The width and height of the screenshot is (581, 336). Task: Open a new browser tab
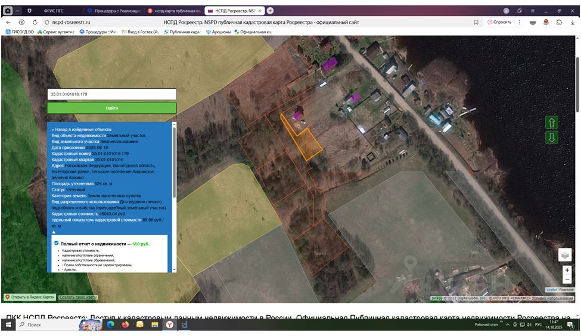270,11
